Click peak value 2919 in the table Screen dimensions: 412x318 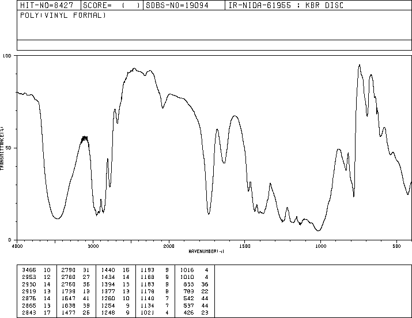coord(29,291)
